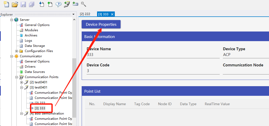The height and width of the screenshot is (126, 269).
Task: Open help via the question bubble icon
Action: (58, 4)
